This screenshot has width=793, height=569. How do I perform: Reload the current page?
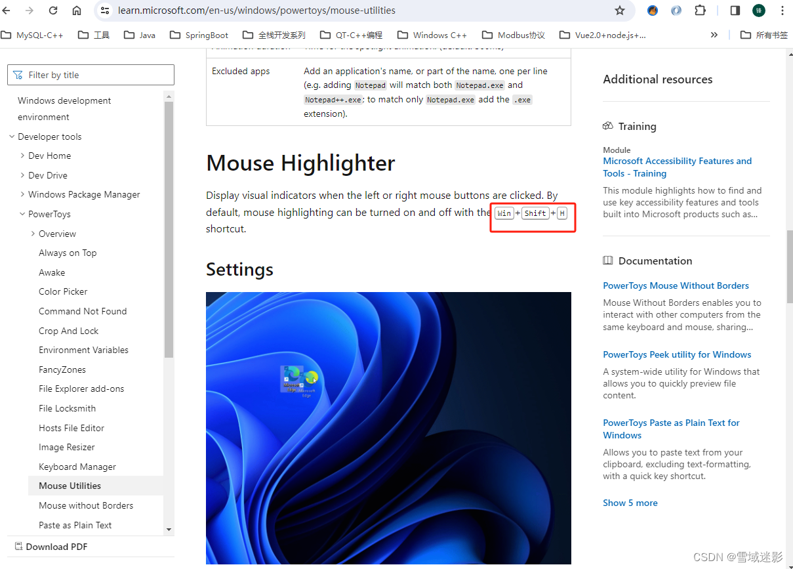pos(53,11)
